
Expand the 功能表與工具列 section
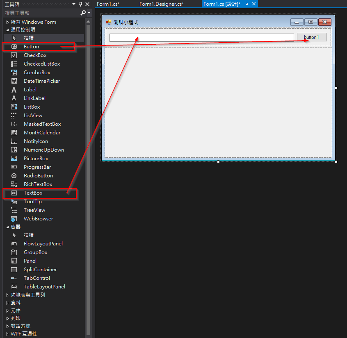pyautogui.click(x=7, y=295)
